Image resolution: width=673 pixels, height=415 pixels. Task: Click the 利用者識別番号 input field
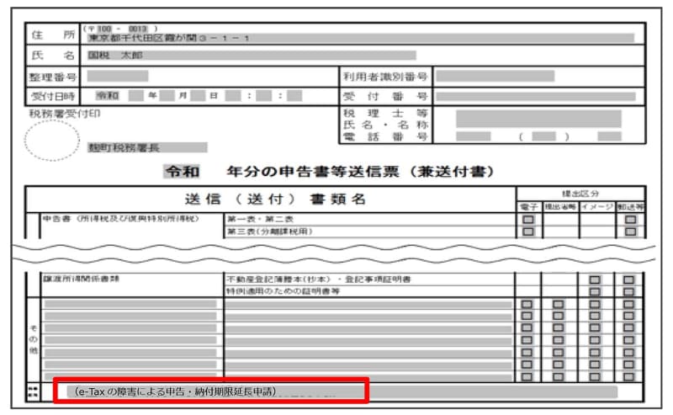[x=495, y=77]
